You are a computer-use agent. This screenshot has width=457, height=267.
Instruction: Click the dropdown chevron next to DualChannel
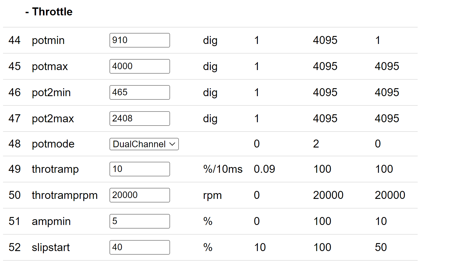(x=173, y=144)
